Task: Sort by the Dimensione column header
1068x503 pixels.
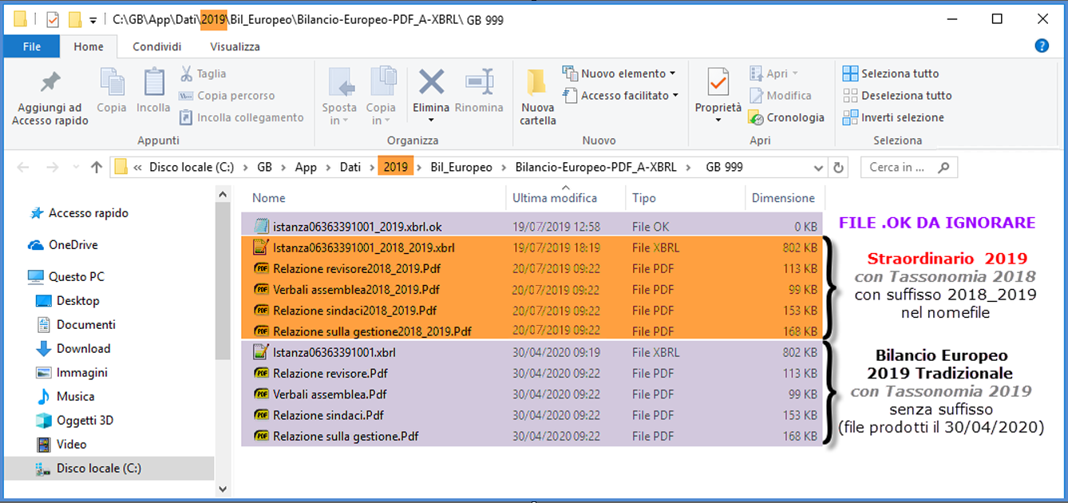Action: 784,198
